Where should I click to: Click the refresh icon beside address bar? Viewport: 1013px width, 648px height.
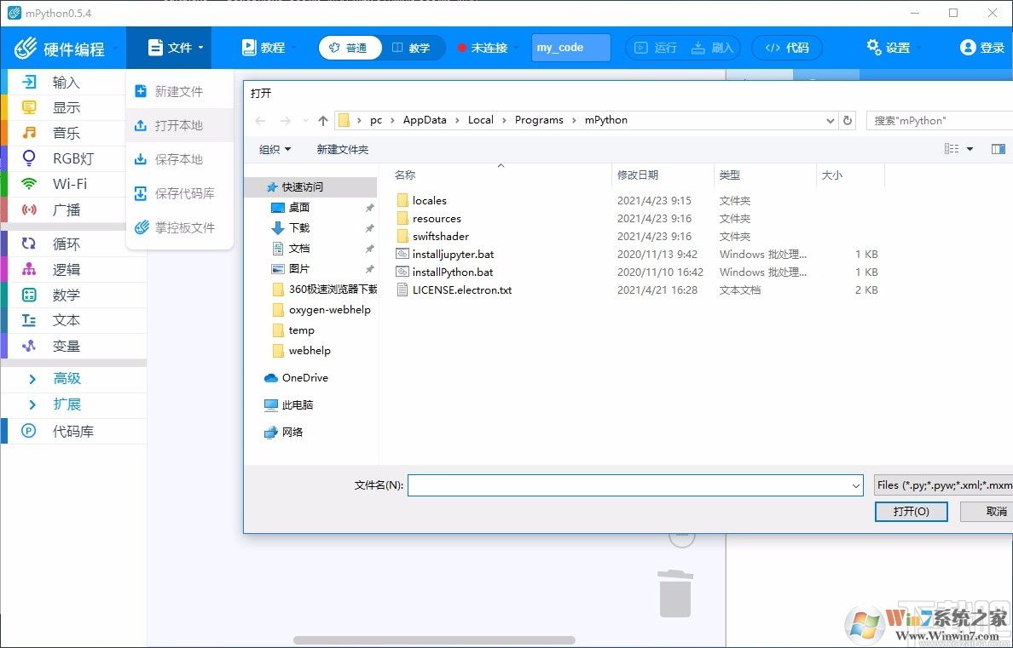coord(847,121)
